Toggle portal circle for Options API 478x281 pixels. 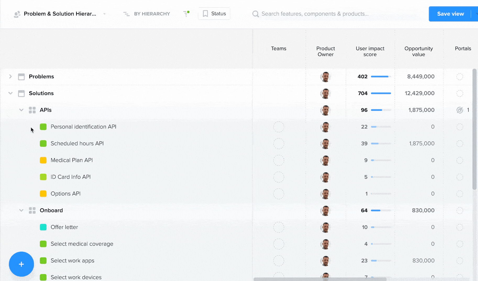click(460, 194)
